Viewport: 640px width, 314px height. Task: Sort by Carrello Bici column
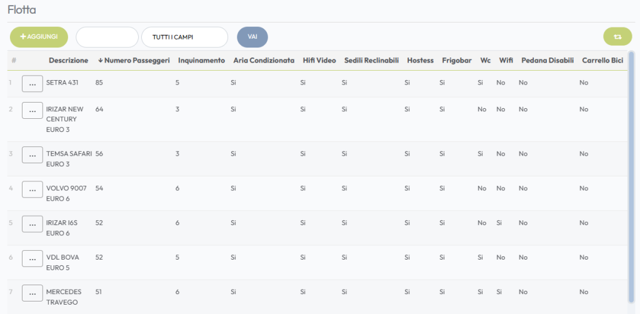(602, 61)
